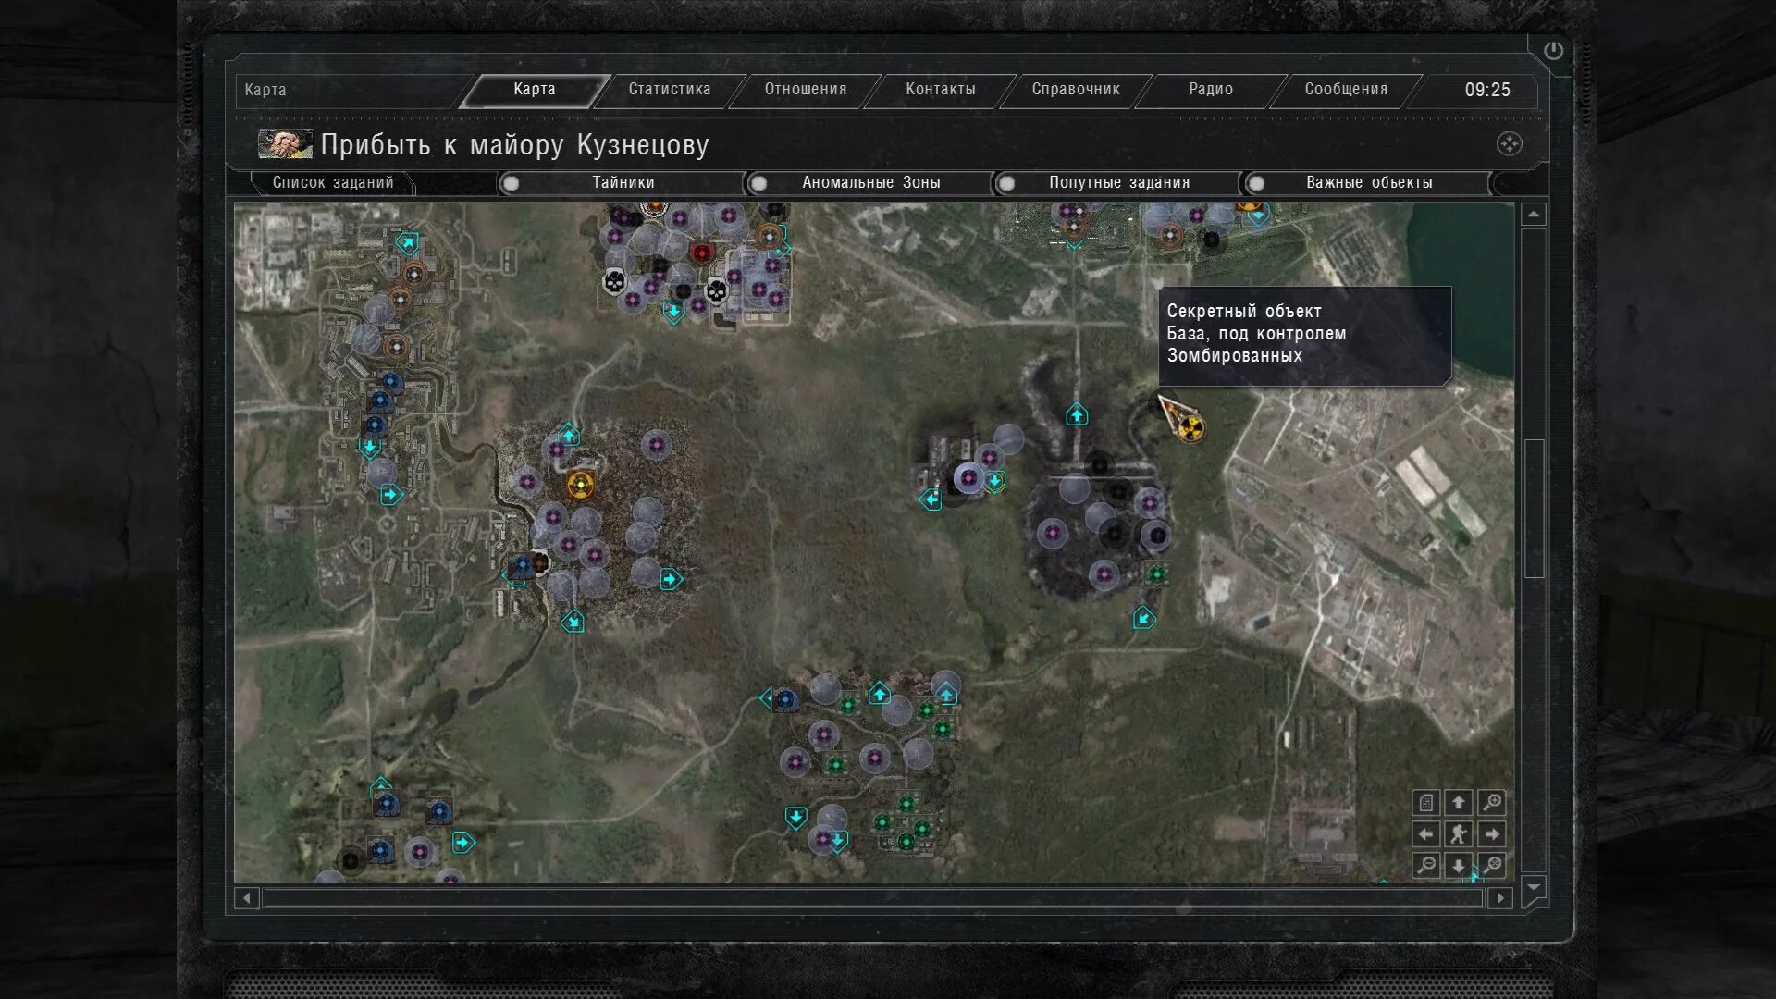Click the horizontal scrollbar right arrow

1500,897
